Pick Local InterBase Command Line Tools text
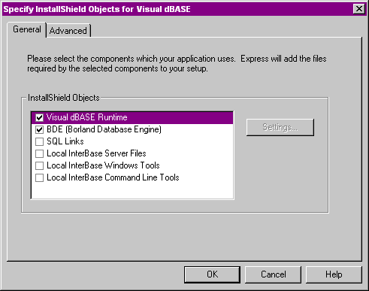The image size is (369, 291). tap(113, 177)
